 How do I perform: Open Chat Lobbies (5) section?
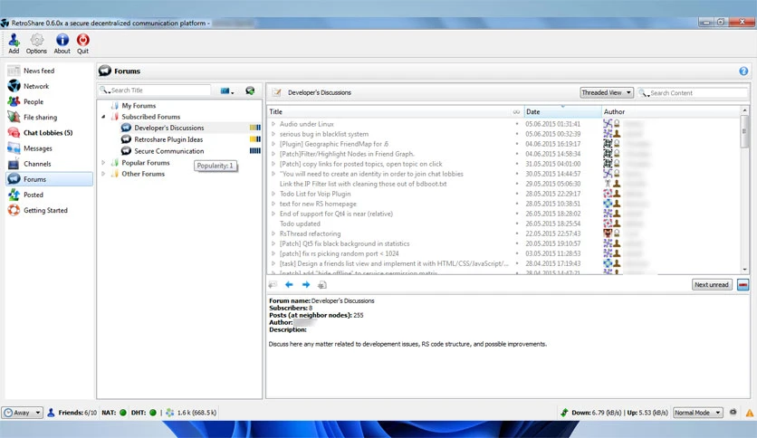click(x=49, y=133)
